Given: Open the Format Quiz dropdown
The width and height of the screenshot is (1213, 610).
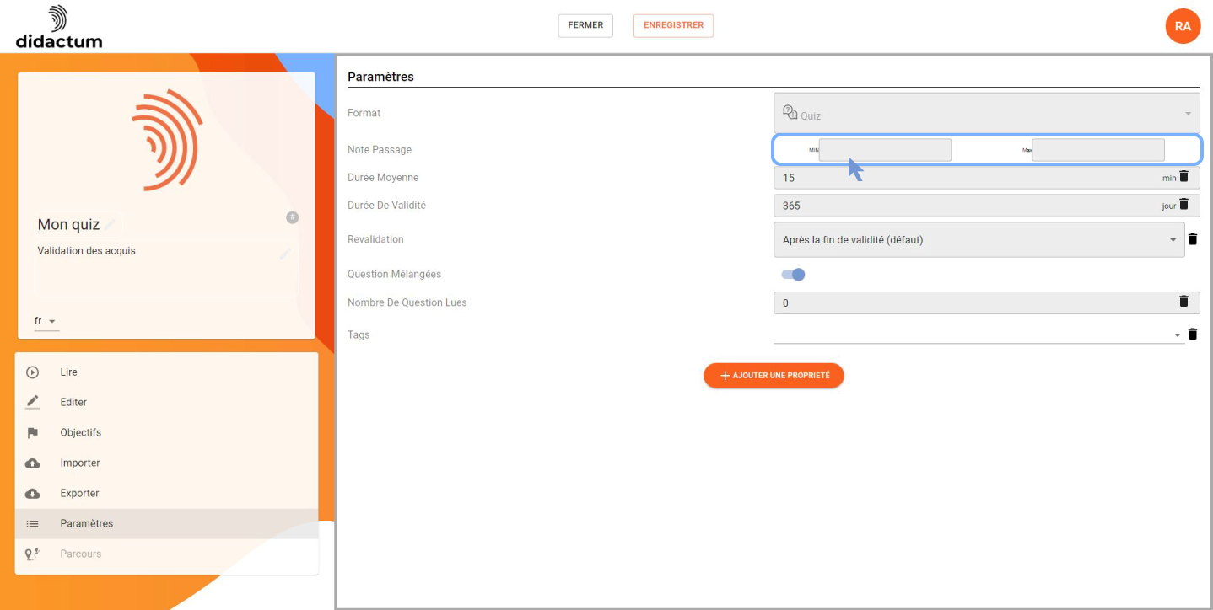Looking at the screenshot, I should pos(986,113).
